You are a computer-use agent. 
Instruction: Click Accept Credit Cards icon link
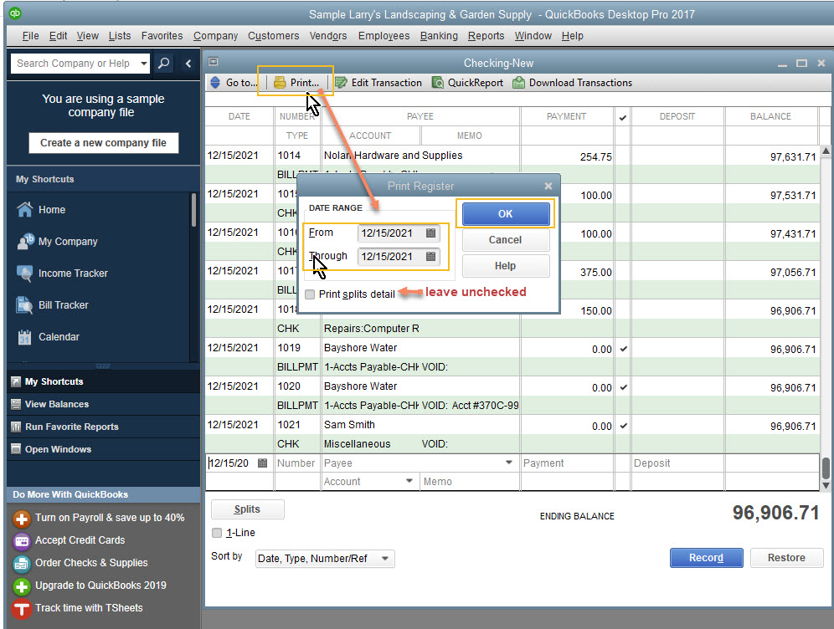click(x=22, y=541)
